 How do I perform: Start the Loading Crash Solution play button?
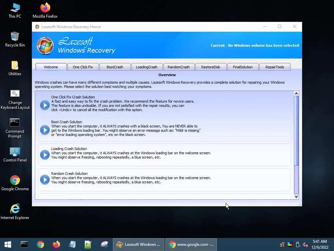coord(45,155)
